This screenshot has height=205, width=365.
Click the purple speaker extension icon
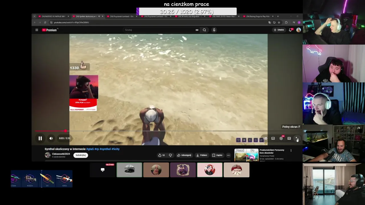pyautogui.click(x=261, y=140)
